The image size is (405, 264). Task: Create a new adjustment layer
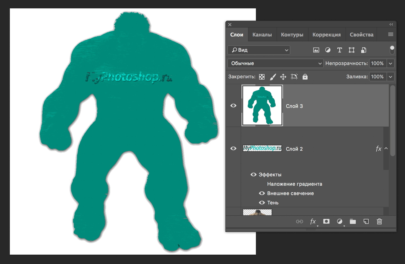pyautogui.click(x=339, y=221)
